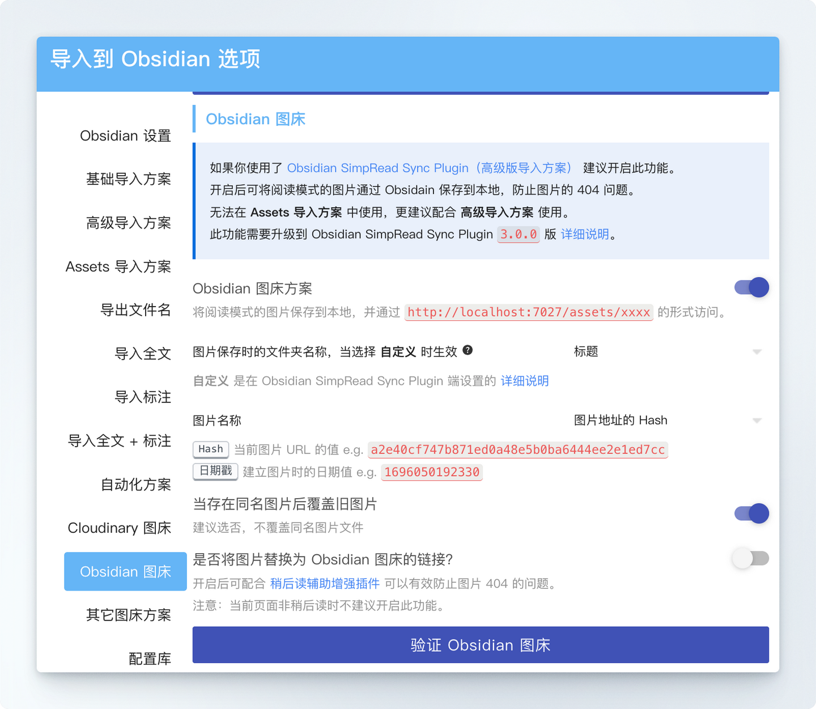Screen dimensions: 816x709
Task: Click the 图片名称 label
Action: click(217, 421)
